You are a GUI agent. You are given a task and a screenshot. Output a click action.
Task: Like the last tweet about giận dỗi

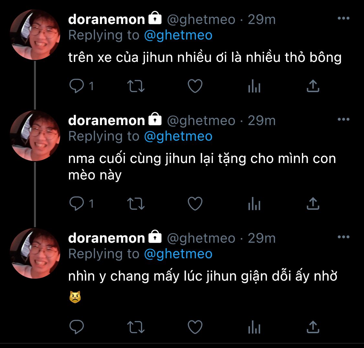pyautogui.click(x=195, y=327)
